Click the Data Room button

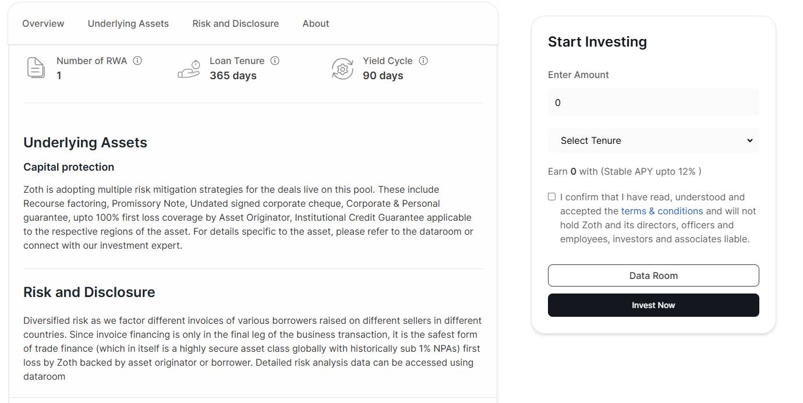pyautogui.click(x=653, y=275)
